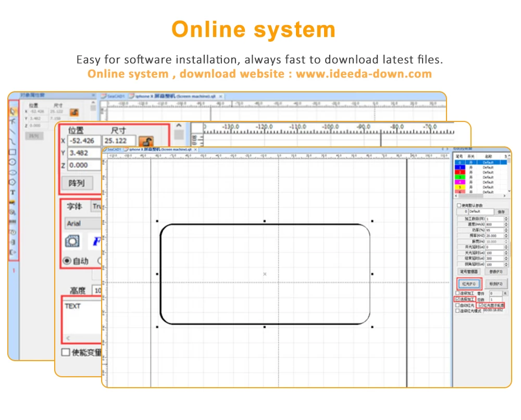This screenshot has height=420, width=521.
Task: Tick the 使能变量 checkbox
Action: (x=66, y=352)
